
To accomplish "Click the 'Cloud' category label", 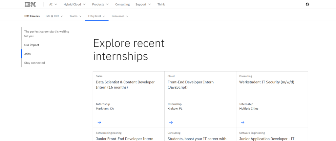I will point(171,76).
